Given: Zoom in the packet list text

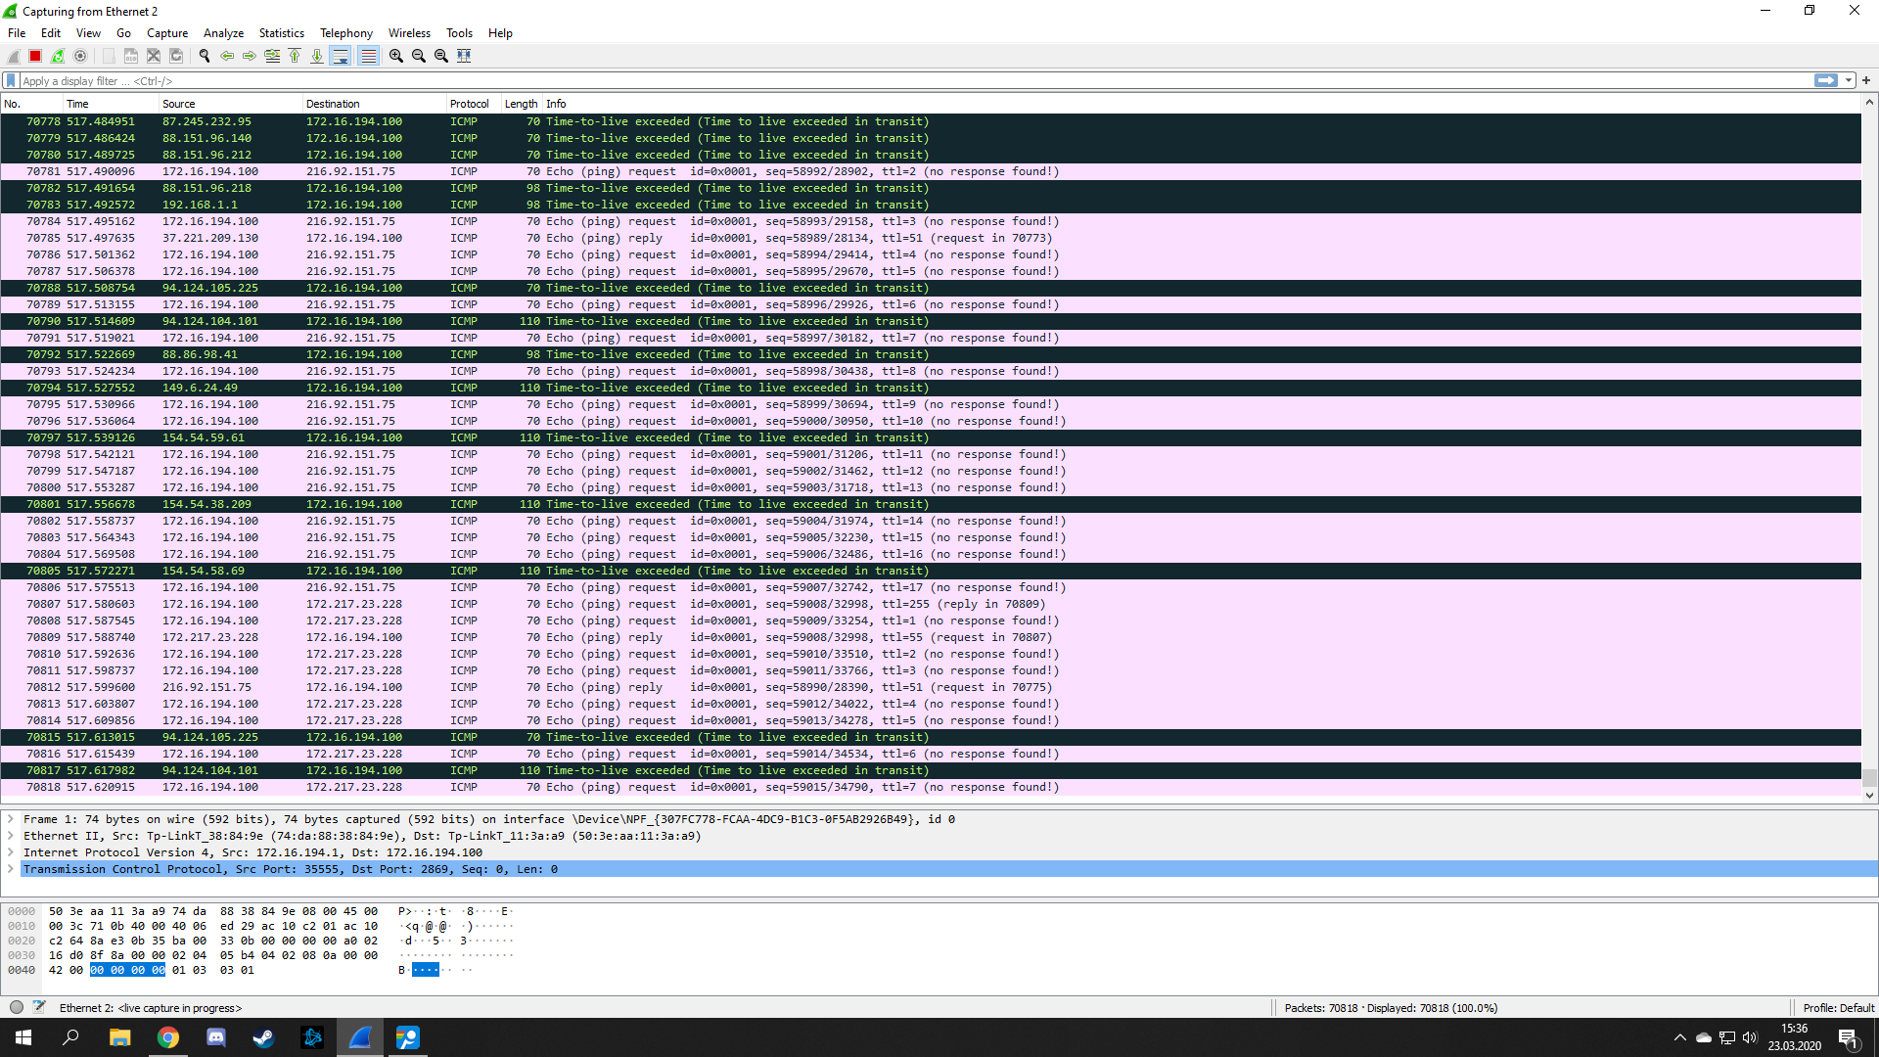Looking at the screenshot, I should pos(396,56).
